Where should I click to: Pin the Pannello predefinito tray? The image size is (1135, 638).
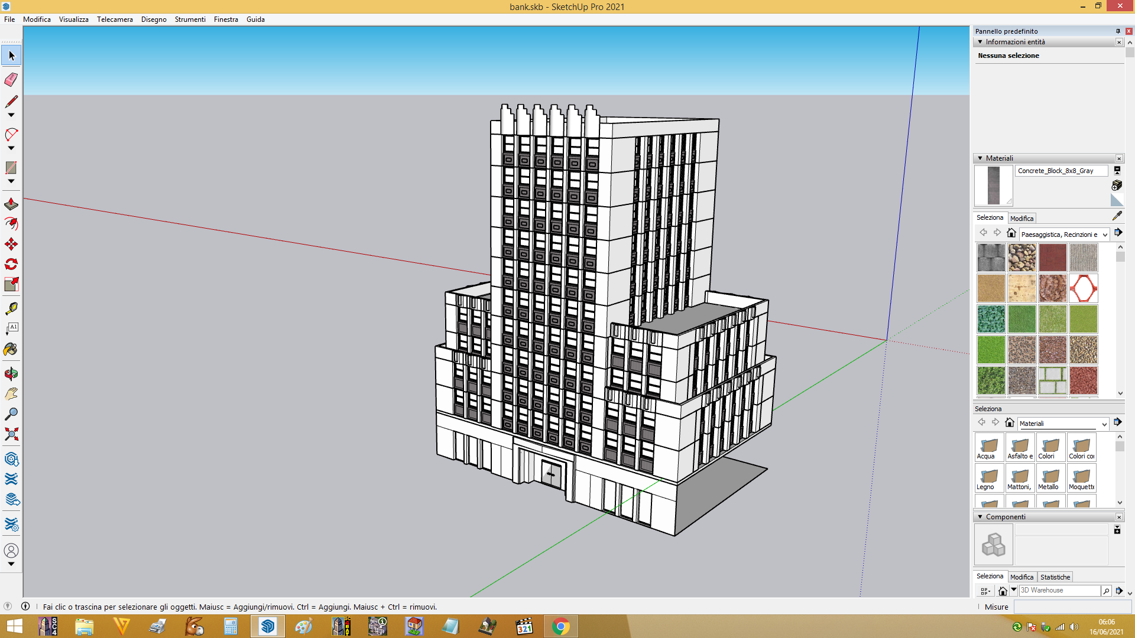click(x=1118, y=31)
